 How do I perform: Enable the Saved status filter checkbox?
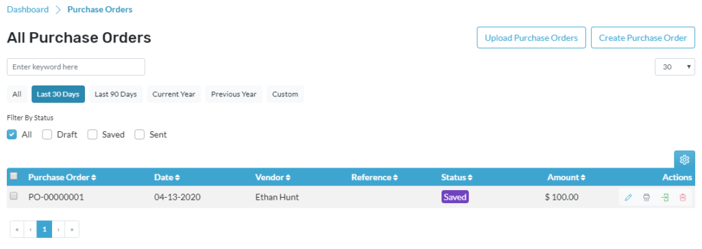tap(93, 135)
